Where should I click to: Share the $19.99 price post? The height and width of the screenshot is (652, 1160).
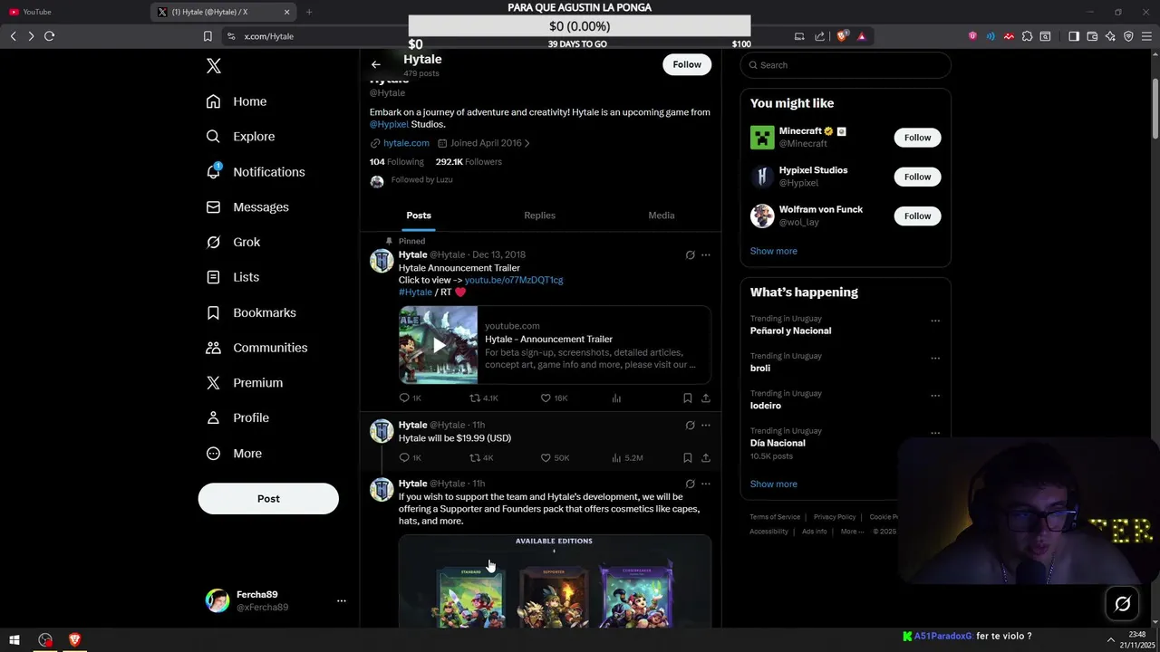click(x=706, y=458)
